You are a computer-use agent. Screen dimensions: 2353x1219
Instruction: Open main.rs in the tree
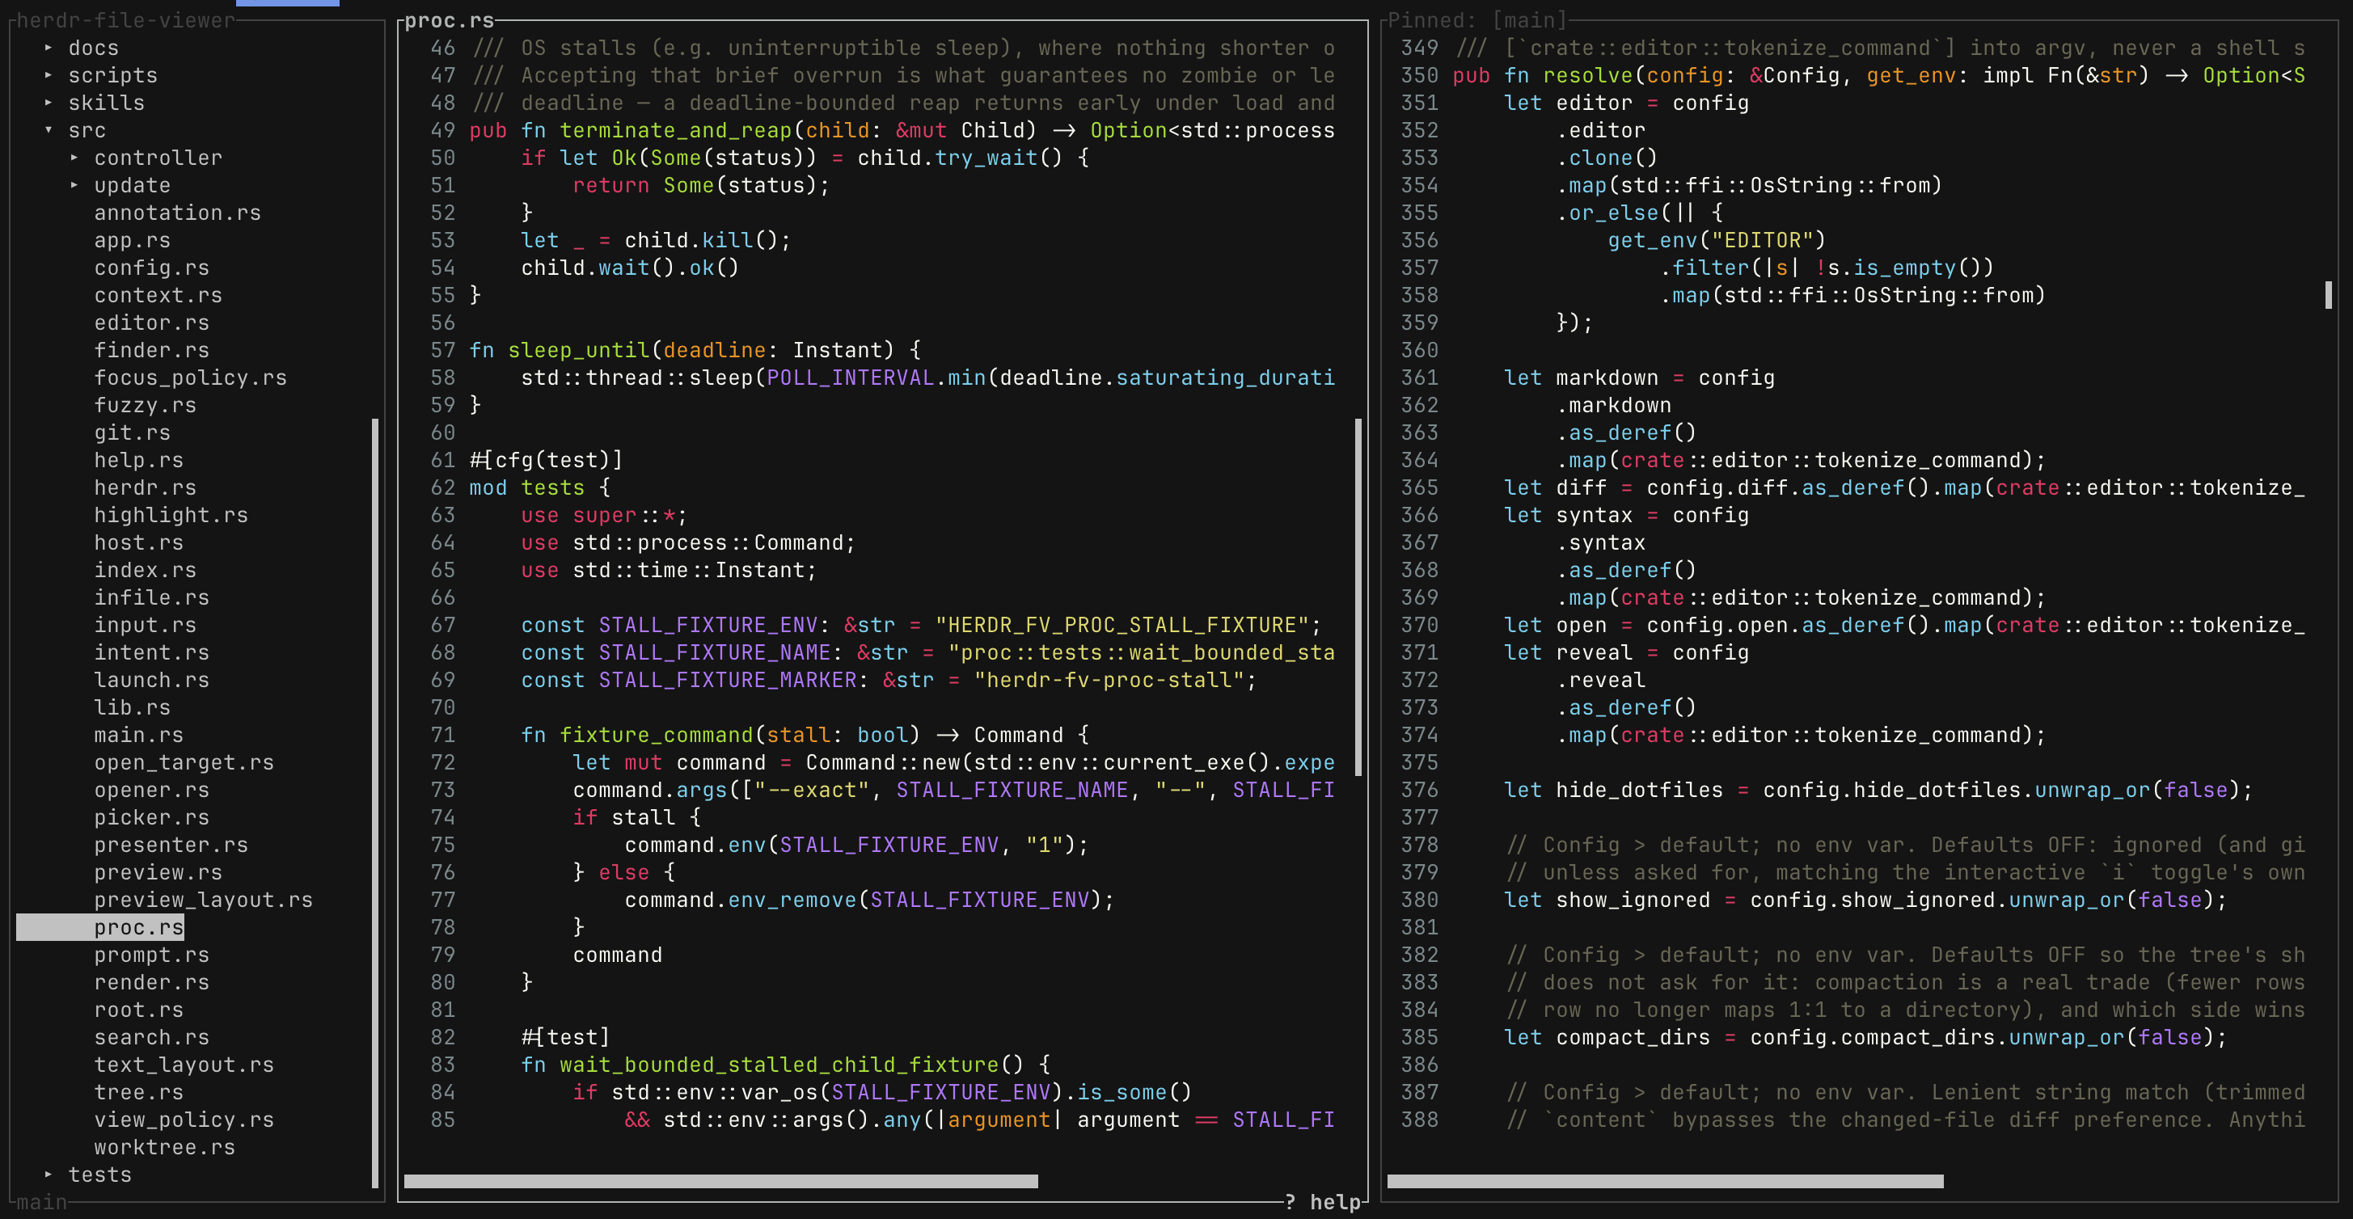[139, 734]
